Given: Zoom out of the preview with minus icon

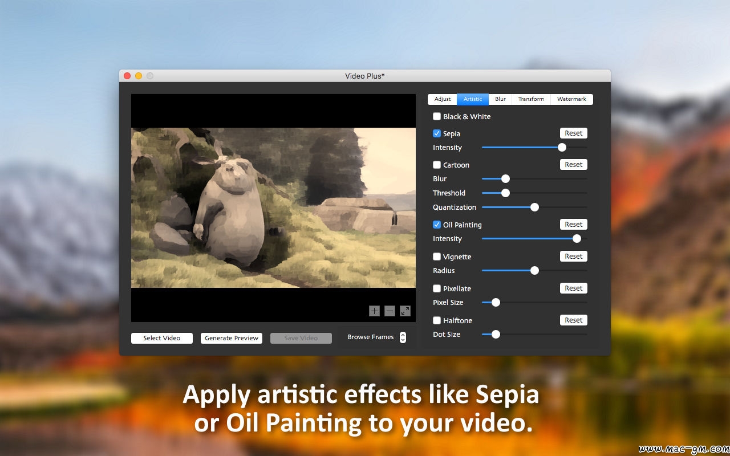Looking at the screenshot, I should tap(390, 311).
